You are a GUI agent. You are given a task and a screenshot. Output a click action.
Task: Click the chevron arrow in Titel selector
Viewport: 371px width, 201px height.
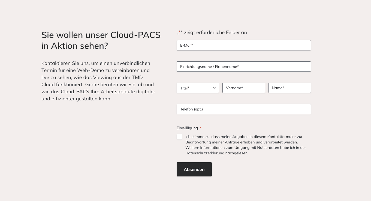point(214,88)
